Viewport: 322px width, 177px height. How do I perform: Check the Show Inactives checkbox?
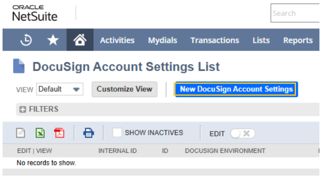coord(117,133)
